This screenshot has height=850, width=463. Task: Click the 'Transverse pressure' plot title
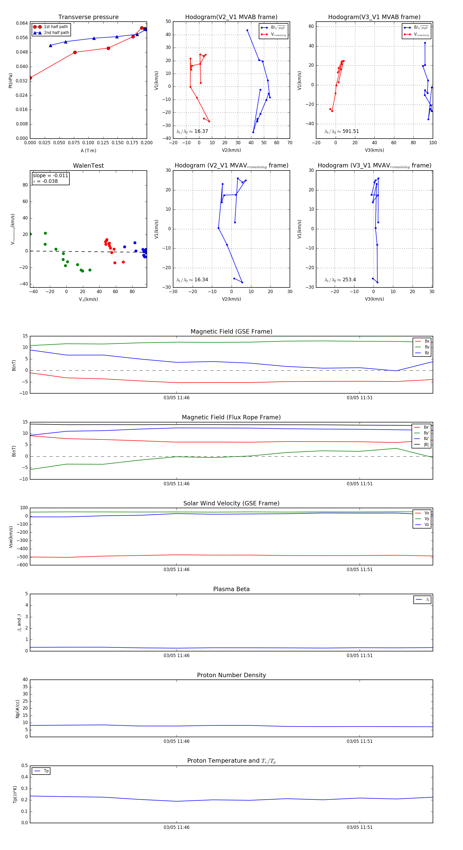tap(88, 17)
